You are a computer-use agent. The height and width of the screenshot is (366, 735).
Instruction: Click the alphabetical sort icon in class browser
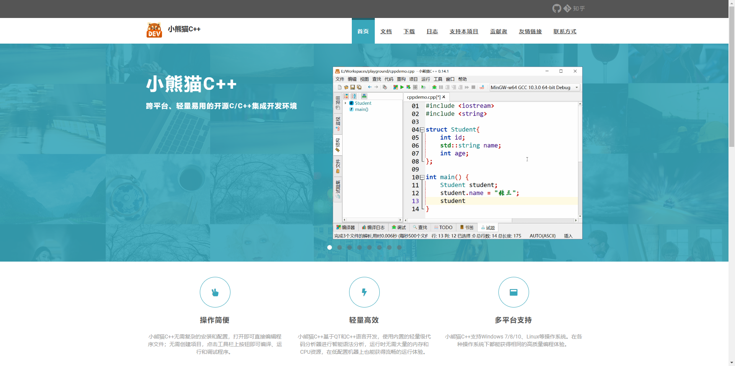click(354, 96)
